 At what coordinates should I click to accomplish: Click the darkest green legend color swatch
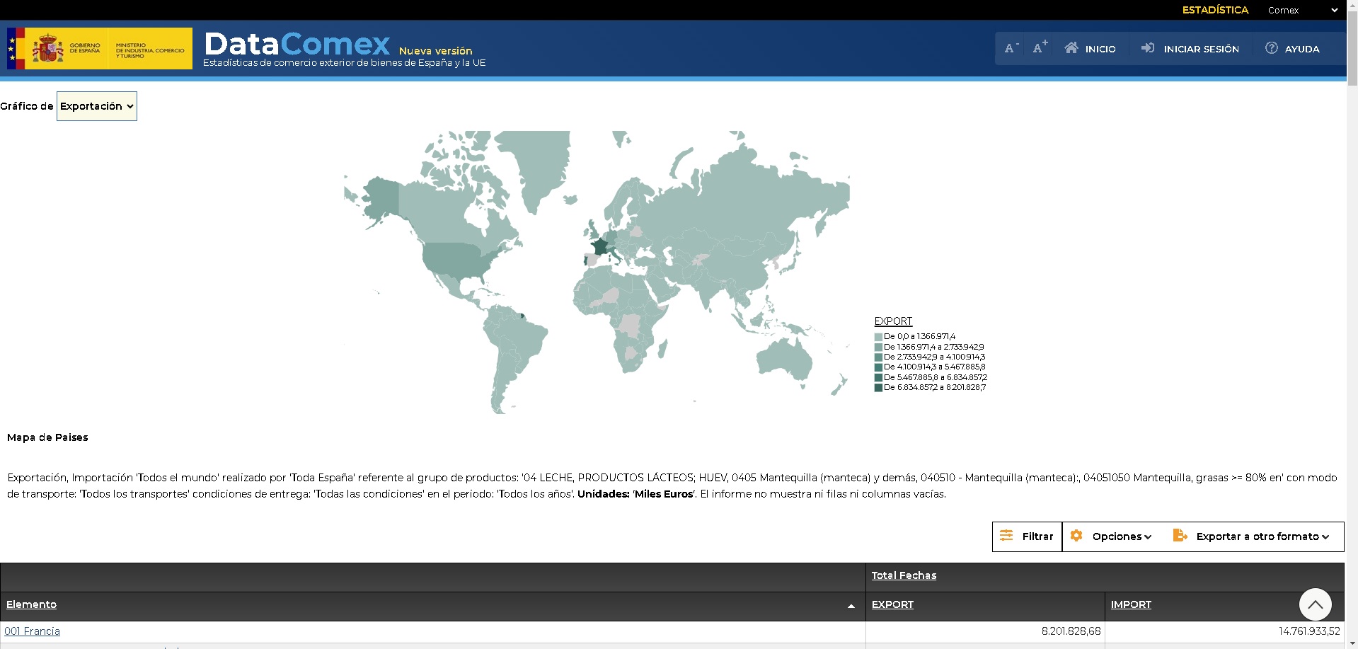(x=879, y=387)
